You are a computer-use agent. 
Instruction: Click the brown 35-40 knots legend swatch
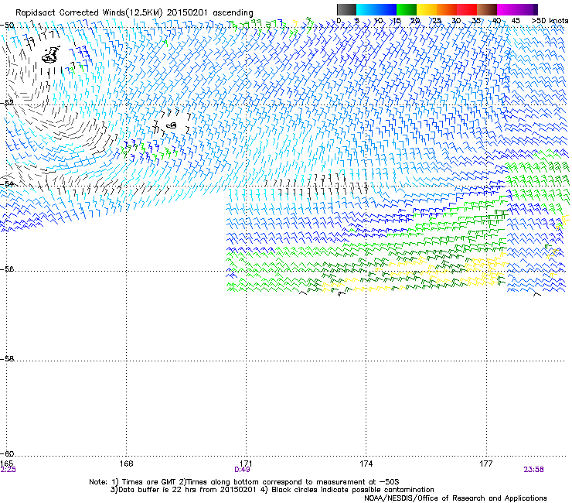click(x=487, y=9)
